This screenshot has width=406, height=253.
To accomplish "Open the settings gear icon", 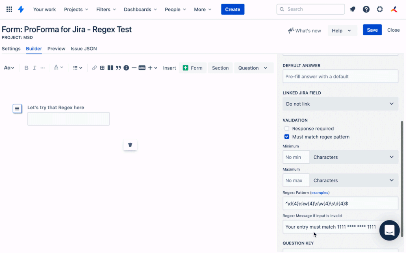I will click(380, 9).
